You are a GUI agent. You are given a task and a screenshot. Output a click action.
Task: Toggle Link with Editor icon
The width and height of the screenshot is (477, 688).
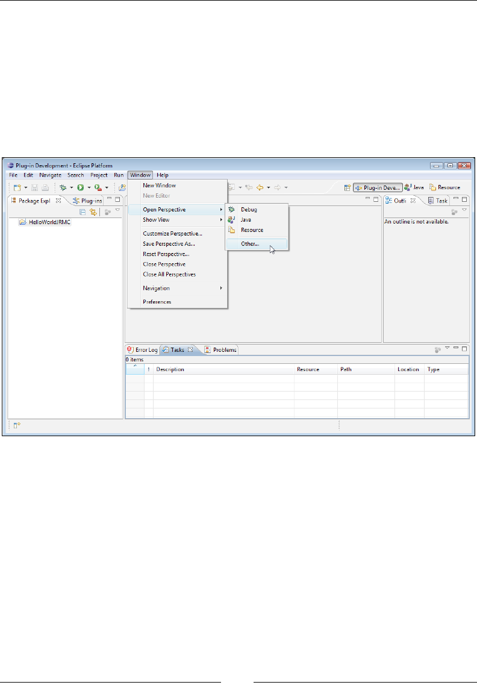[93, 212]
